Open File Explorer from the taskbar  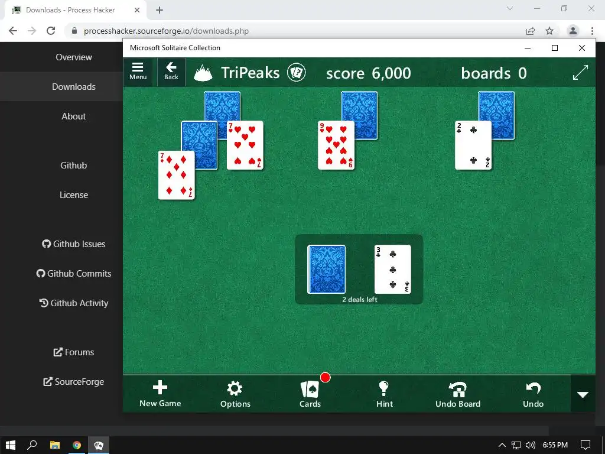tap(55, 445)
